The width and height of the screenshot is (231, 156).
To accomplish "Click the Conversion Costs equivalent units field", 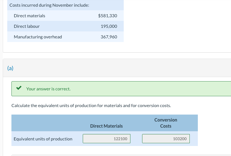I will [x=166, y=138].
